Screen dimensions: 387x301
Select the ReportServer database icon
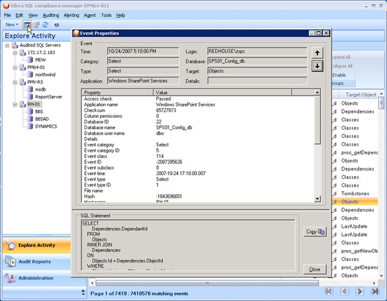coord(30,96)
